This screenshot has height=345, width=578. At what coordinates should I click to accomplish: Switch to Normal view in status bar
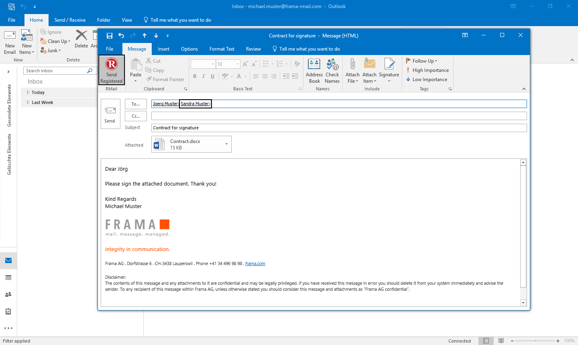point(486,341)
